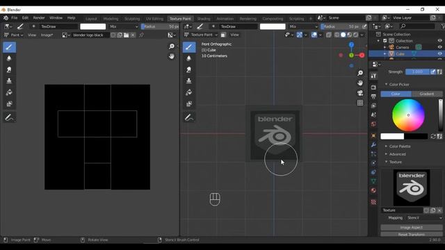Open the Active Tool properties tab
445x250 pixels.
(x=373, y=76)
